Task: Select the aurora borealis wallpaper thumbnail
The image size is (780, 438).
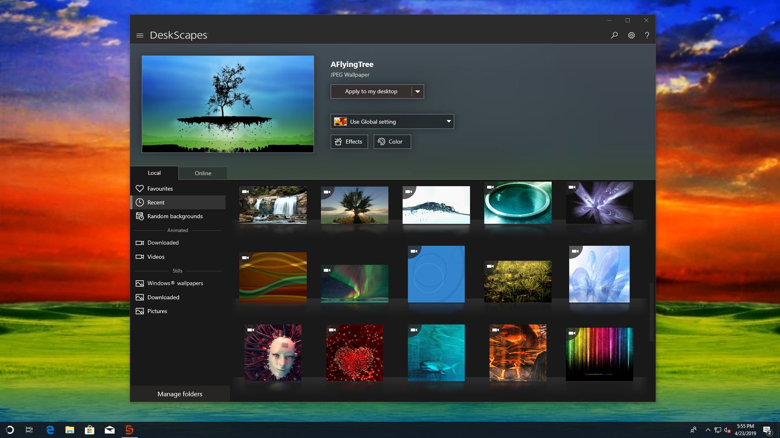Action: pyautogui.click(x=354, y=283)
